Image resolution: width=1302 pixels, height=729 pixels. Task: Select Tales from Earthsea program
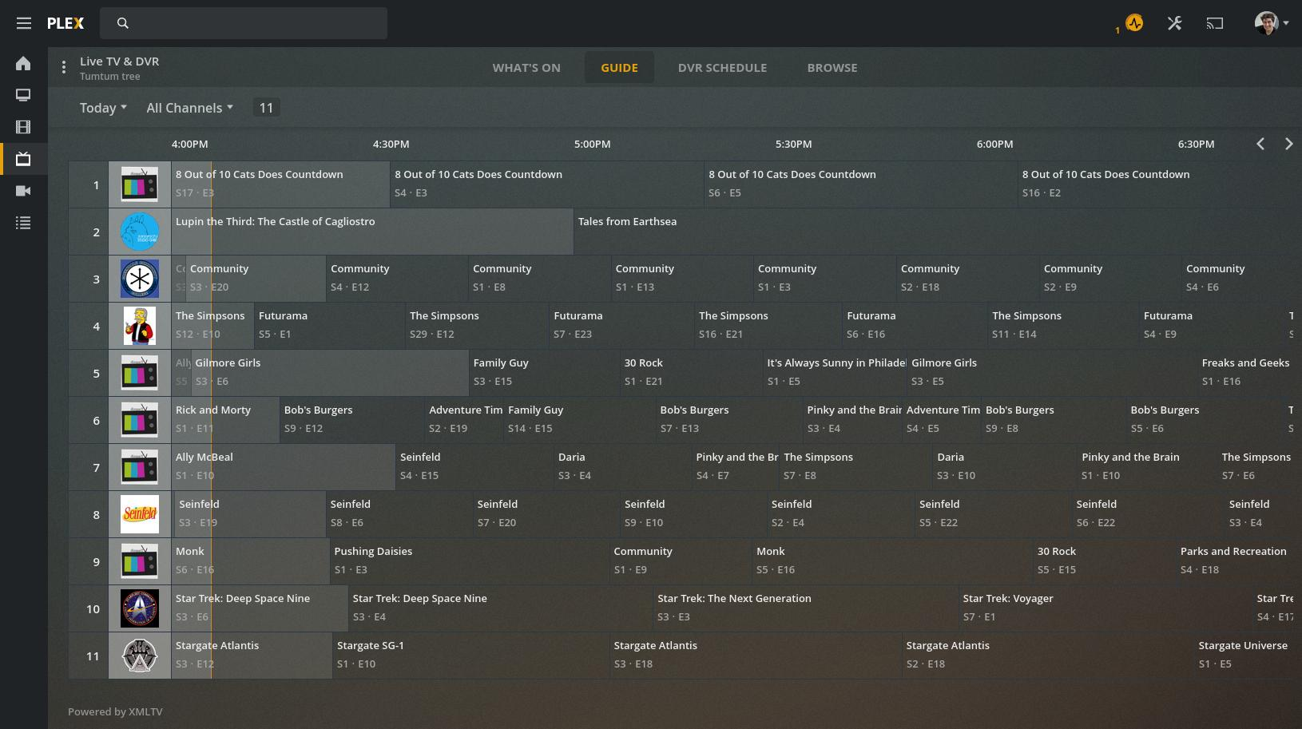[935, 232]
